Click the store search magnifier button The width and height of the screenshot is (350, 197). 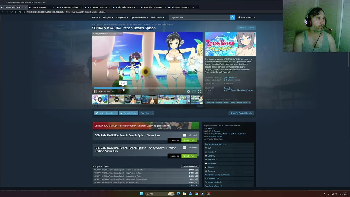(x=232, y=17)
